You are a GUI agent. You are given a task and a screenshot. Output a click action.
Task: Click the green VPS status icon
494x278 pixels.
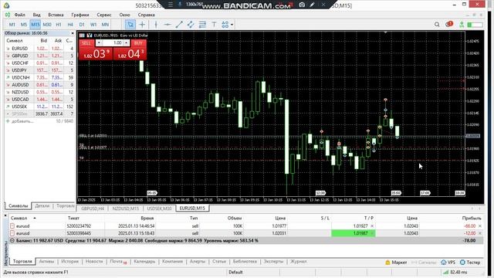pyautogui.click(x=462, y=25)
